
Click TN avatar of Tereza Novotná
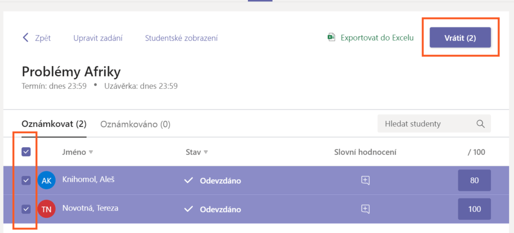(46, 209)
